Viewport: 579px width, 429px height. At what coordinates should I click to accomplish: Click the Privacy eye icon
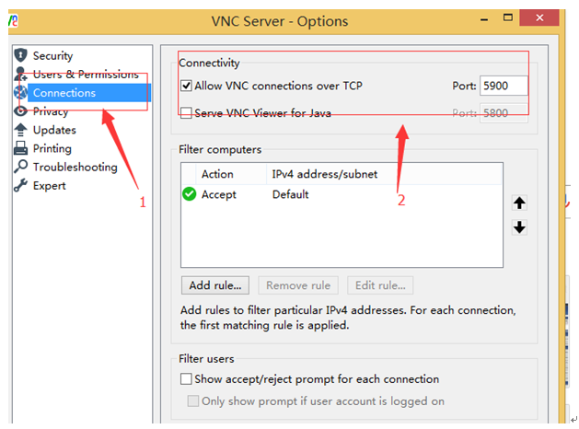[x=20, y=111]
